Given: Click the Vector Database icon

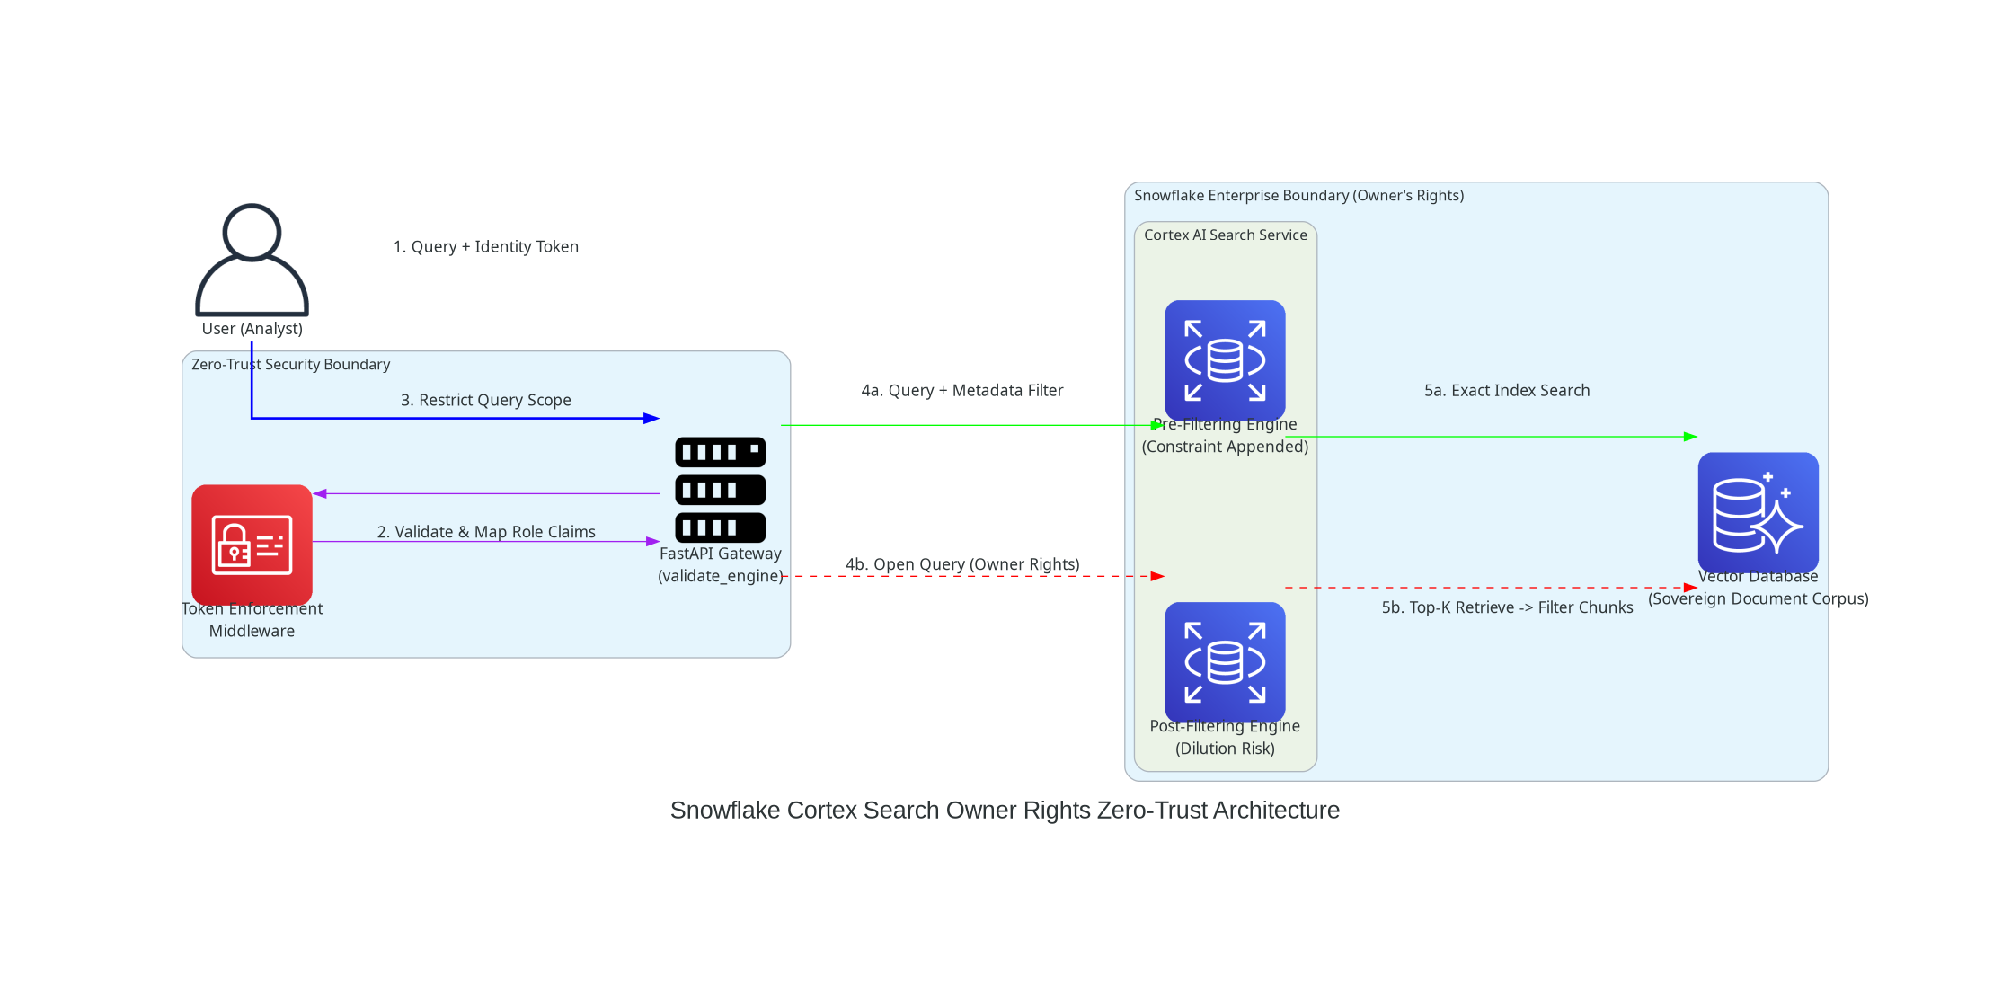Looking at the screenshot, I should click(1758, 512).
